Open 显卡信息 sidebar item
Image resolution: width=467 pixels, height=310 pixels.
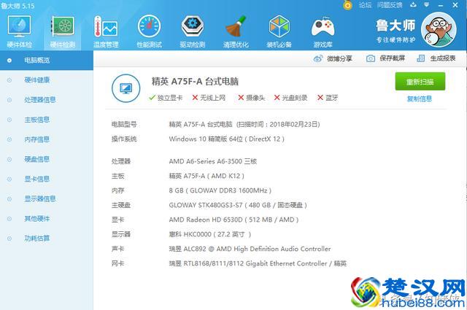tap(37, 179)
